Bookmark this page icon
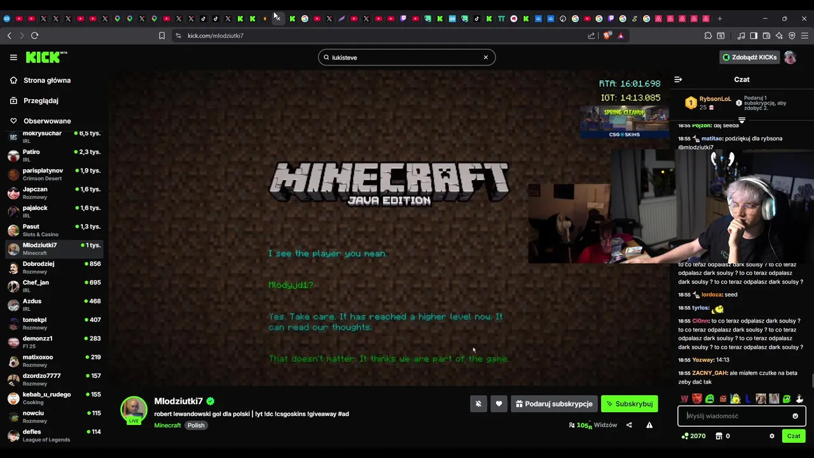This screenshot has width=814, height=458. pos(162,36)
